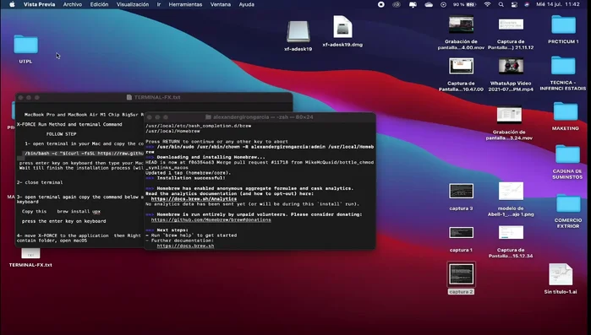Open the github.com Homebrew donations link

[x=211, y=219]
